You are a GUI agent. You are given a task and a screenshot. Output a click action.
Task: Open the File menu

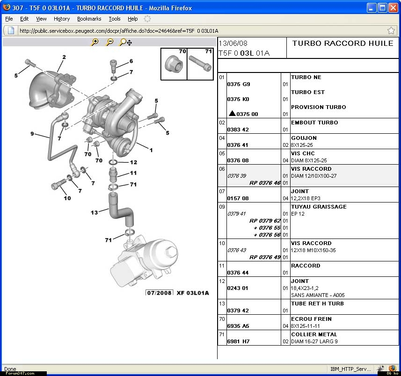click(x=9, y=19)
